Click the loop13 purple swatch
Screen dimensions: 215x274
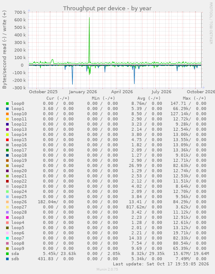pyautogui.click(x=7, y=129)
